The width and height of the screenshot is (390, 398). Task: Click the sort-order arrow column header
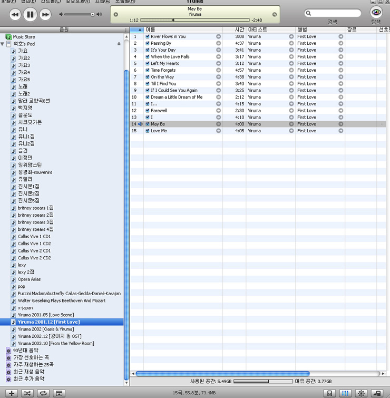pos(137,30)
